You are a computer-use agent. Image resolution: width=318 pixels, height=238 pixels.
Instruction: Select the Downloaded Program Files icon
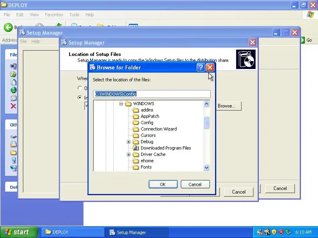[x=136, y=148]
